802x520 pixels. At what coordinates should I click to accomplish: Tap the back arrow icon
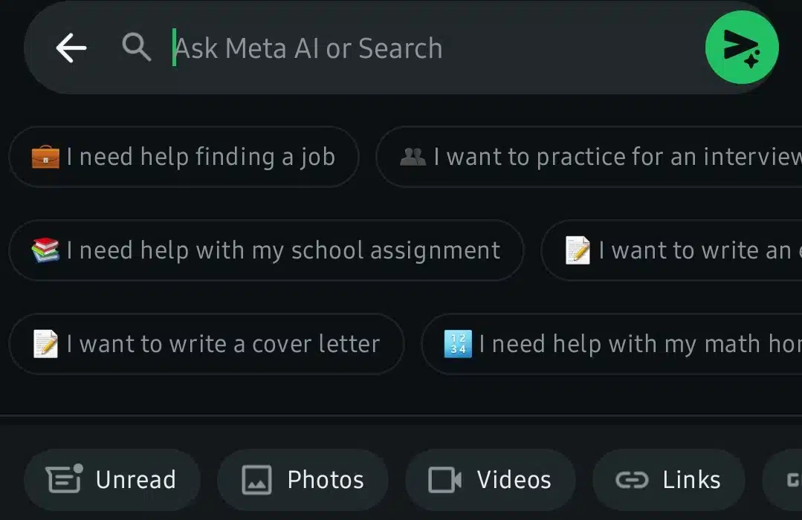(71, 48)
